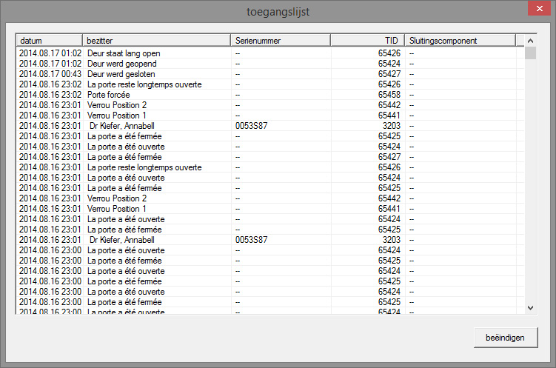Click the first serial number 0053S87
This screenshot has height=368, width=556.
[x=251, y=126]
